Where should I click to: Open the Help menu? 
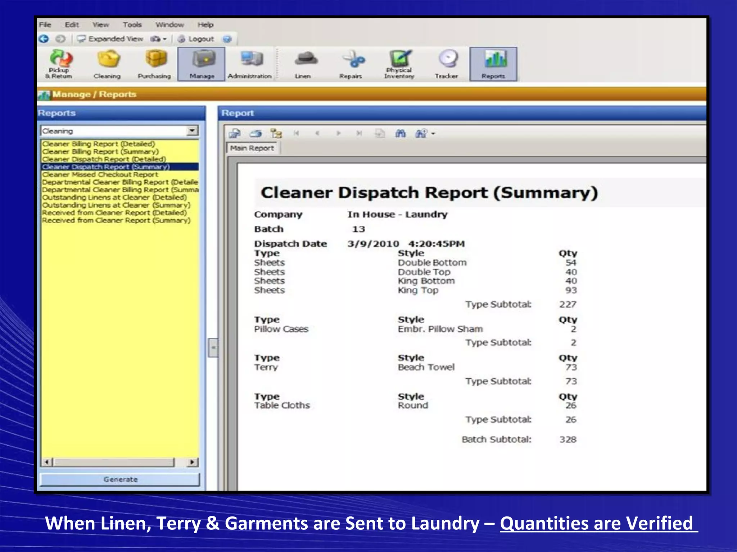[205, 25]
